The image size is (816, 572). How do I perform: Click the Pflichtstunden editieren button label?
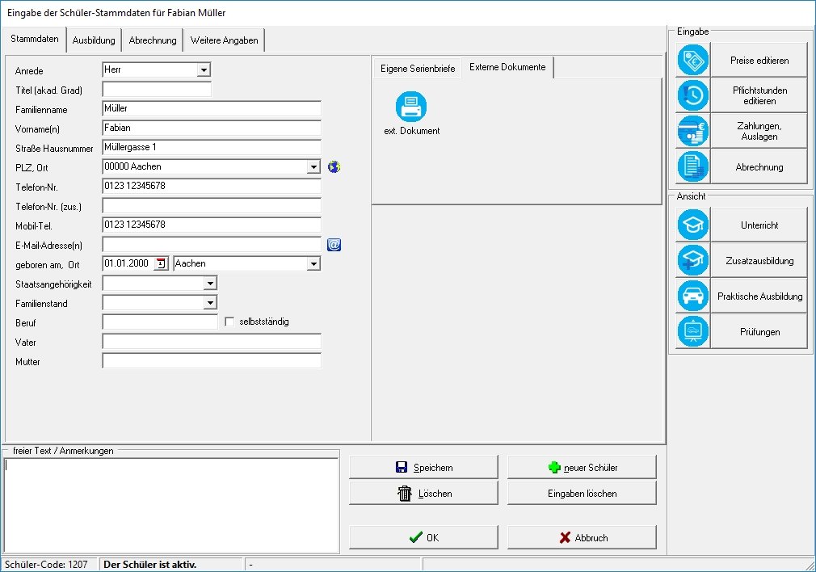tap(759, 96)
